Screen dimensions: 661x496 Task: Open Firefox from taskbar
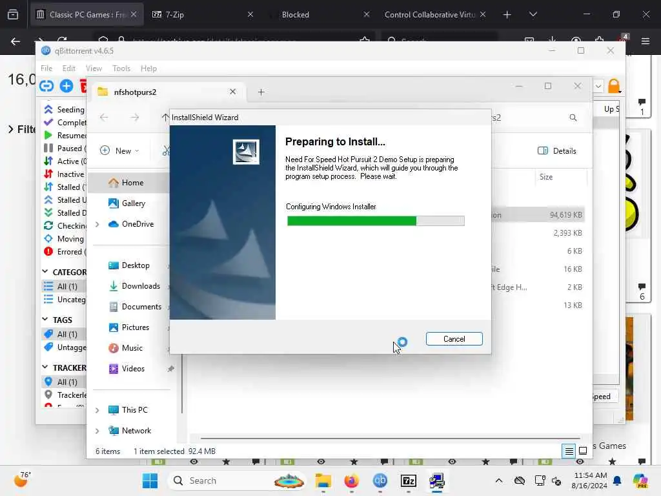[352, 480]
